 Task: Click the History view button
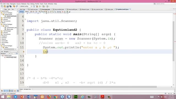pos(27,12)
